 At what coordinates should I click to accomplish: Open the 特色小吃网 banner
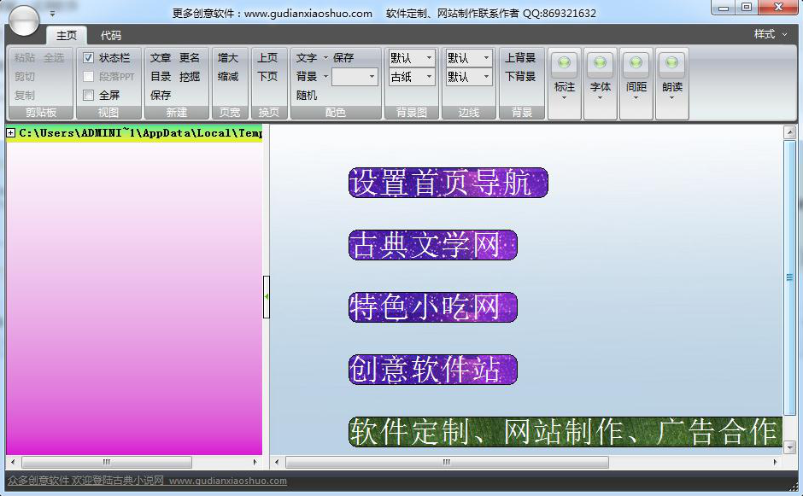pyautogui.click(x=432, y=307)
